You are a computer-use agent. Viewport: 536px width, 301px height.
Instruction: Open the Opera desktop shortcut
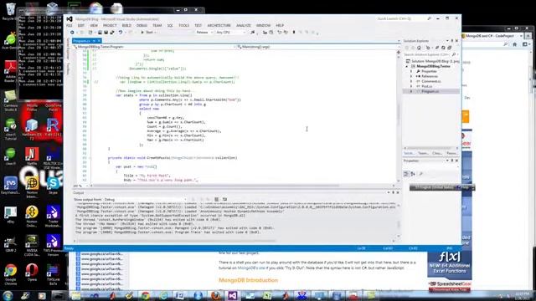[x=32, y=273]
